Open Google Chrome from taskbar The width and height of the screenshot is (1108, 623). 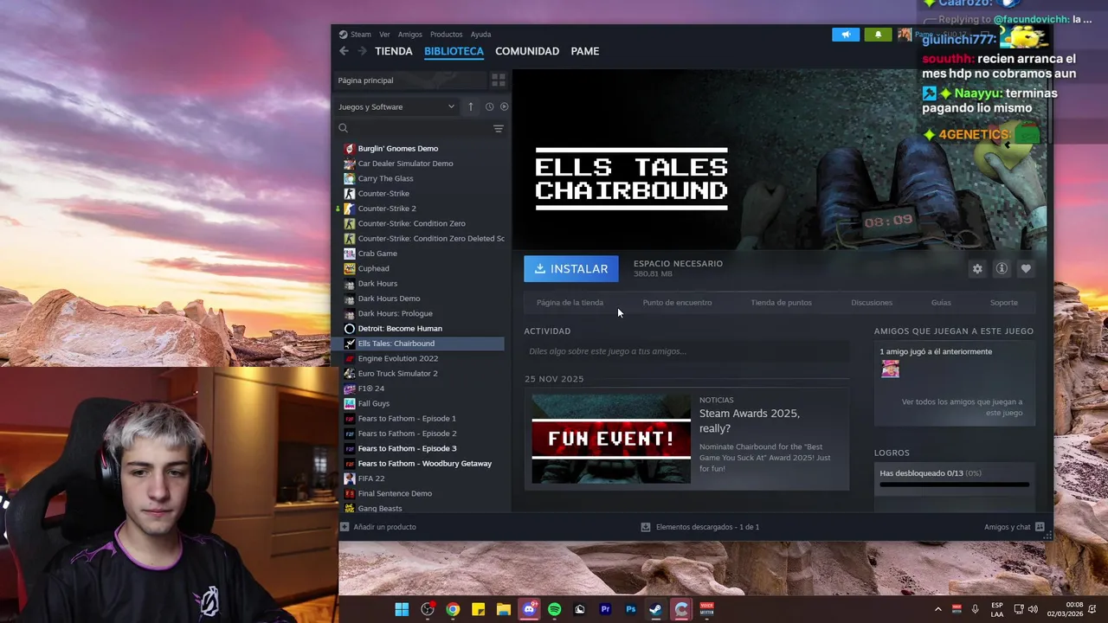click(x=453, y=609)
